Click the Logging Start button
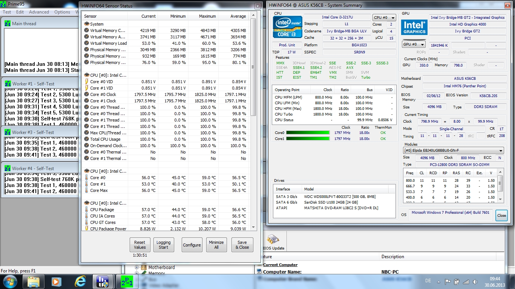 pos(163,245)
